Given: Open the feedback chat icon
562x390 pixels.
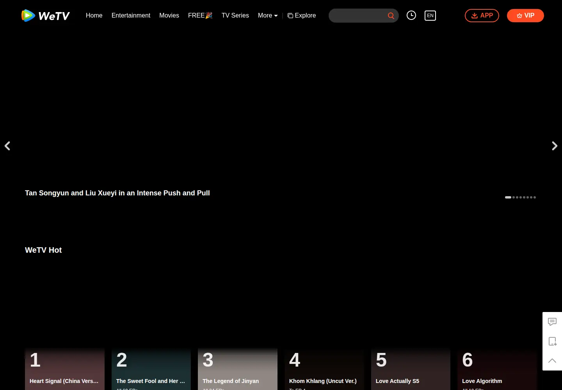Looking at the screenshot, I should (x=552, y=322).
